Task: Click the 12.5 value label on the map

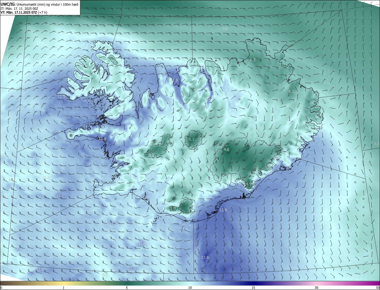Action: [x=61, y=97]
